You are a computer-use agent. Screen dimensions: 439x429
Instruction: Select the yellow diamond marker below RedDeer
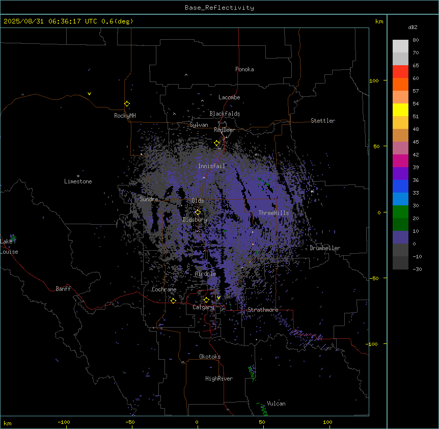coord(217,143)
